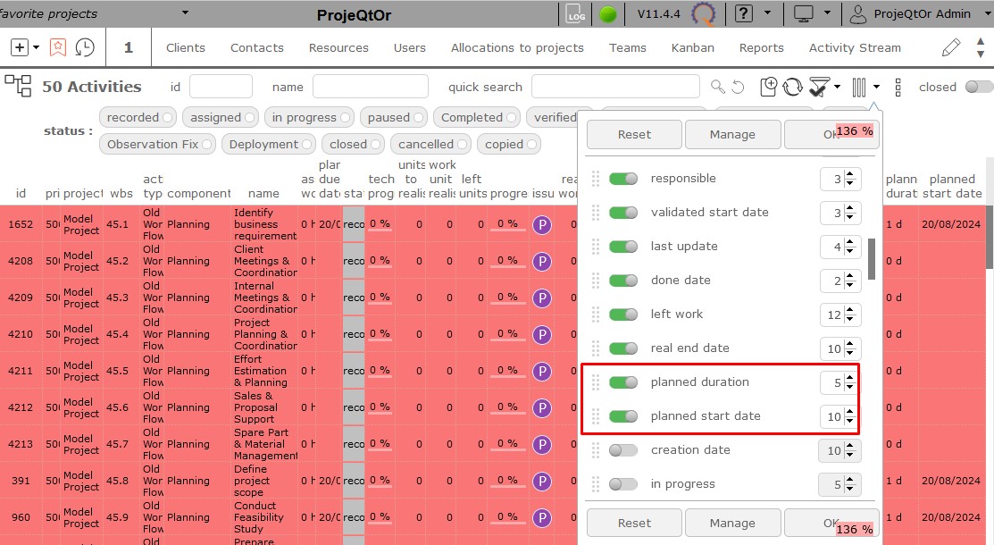
Task: Click the name filter input field
Action: coord(371,87)
